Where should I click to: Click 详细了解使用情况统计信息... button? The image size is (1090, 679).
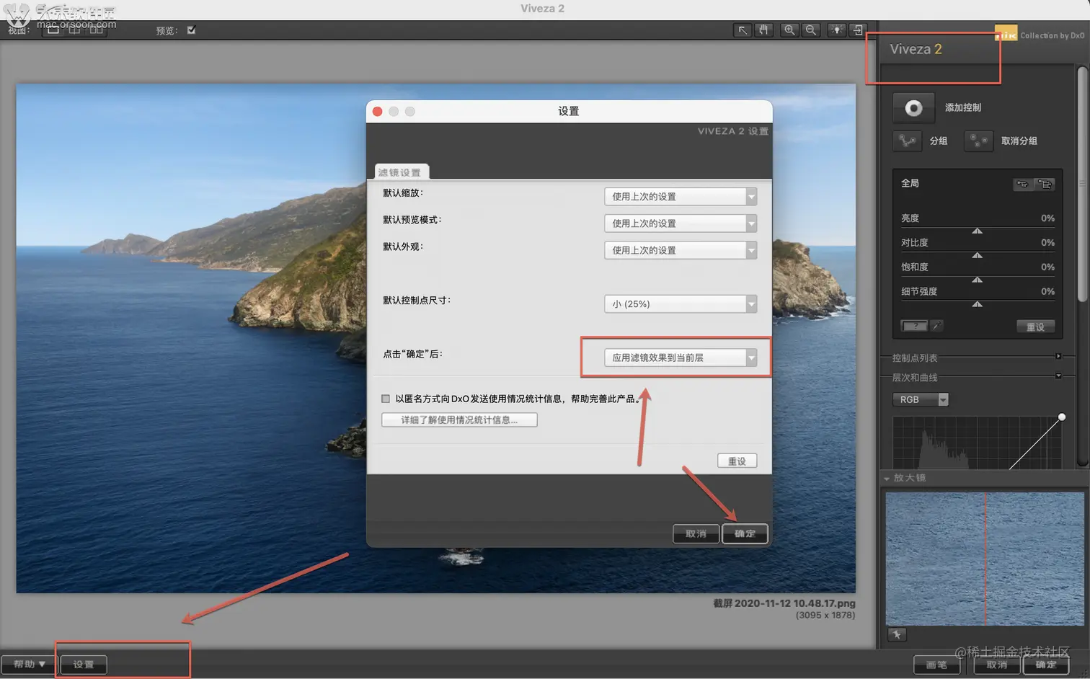459,420
